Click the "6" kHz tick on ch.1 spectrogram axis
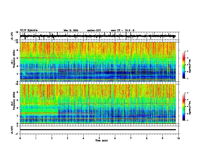The image size is (201, 155). (18, 58)
